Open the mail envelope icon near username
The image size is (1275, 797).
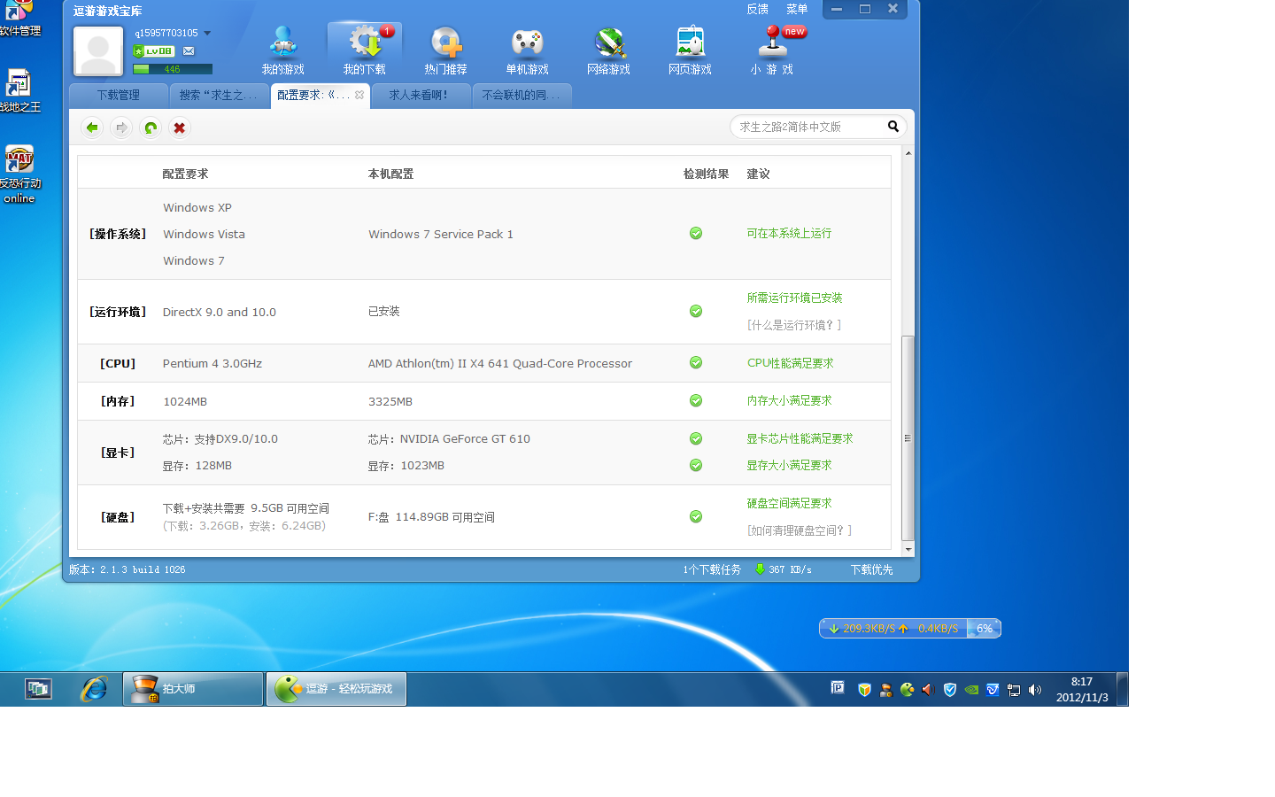pos(189,51)
